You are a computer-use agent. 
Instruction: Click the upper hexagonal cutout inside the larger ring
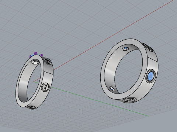pyautogui.click(x=126, y=49)
